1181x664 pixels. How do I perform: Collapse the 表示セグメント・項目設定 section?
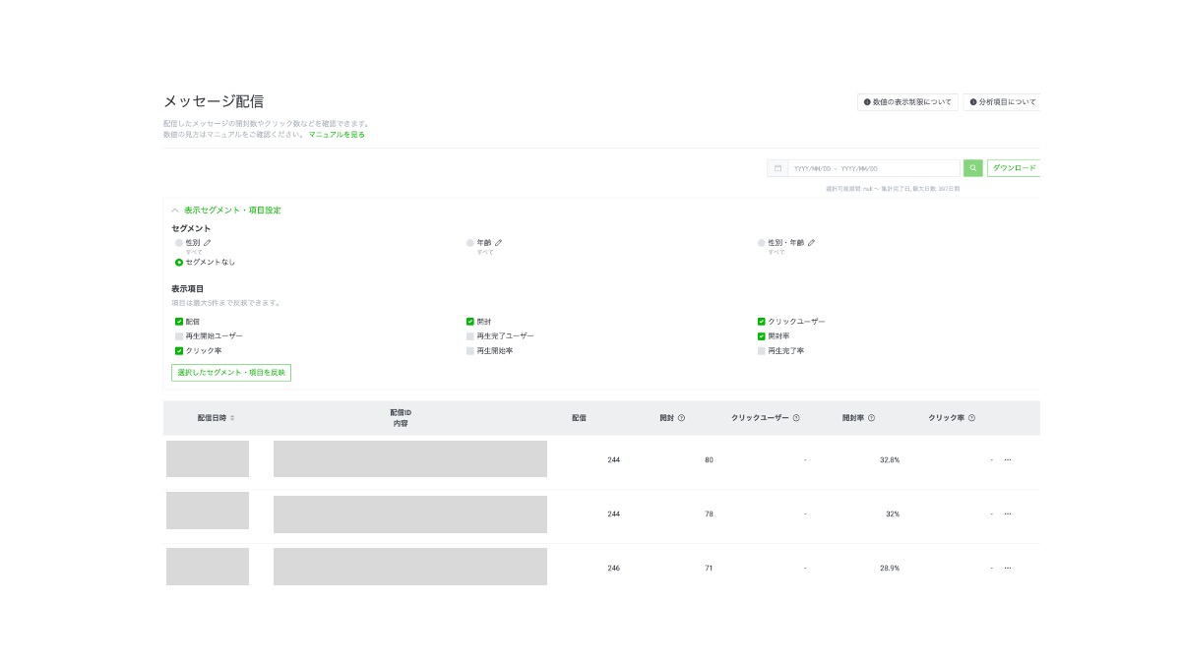point(175,211)
